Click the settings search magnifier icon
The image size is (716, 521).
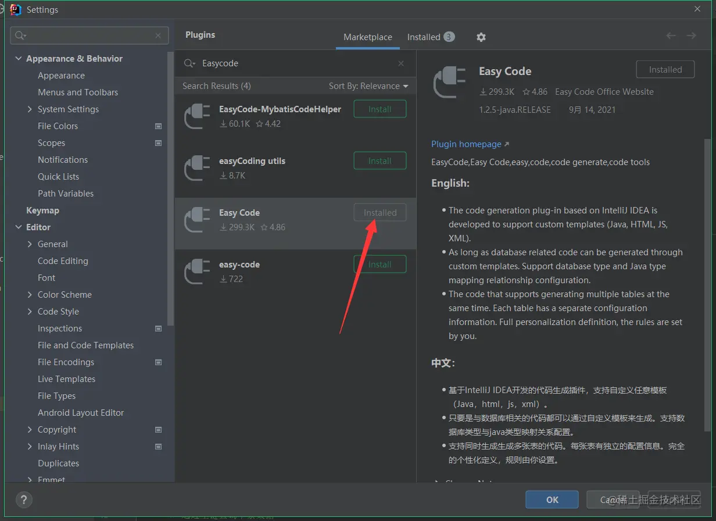pyautogui.click(x=21, y=35)
